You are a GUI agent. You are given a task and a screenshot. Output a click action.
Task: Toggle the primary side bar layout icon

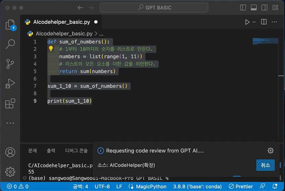243,8
